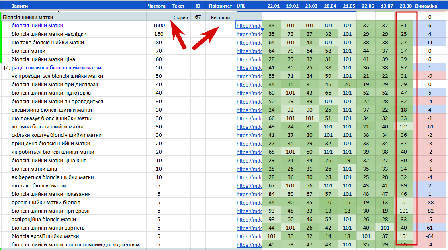
Task: Click the Частота column header
Action: tap(156, 6)
